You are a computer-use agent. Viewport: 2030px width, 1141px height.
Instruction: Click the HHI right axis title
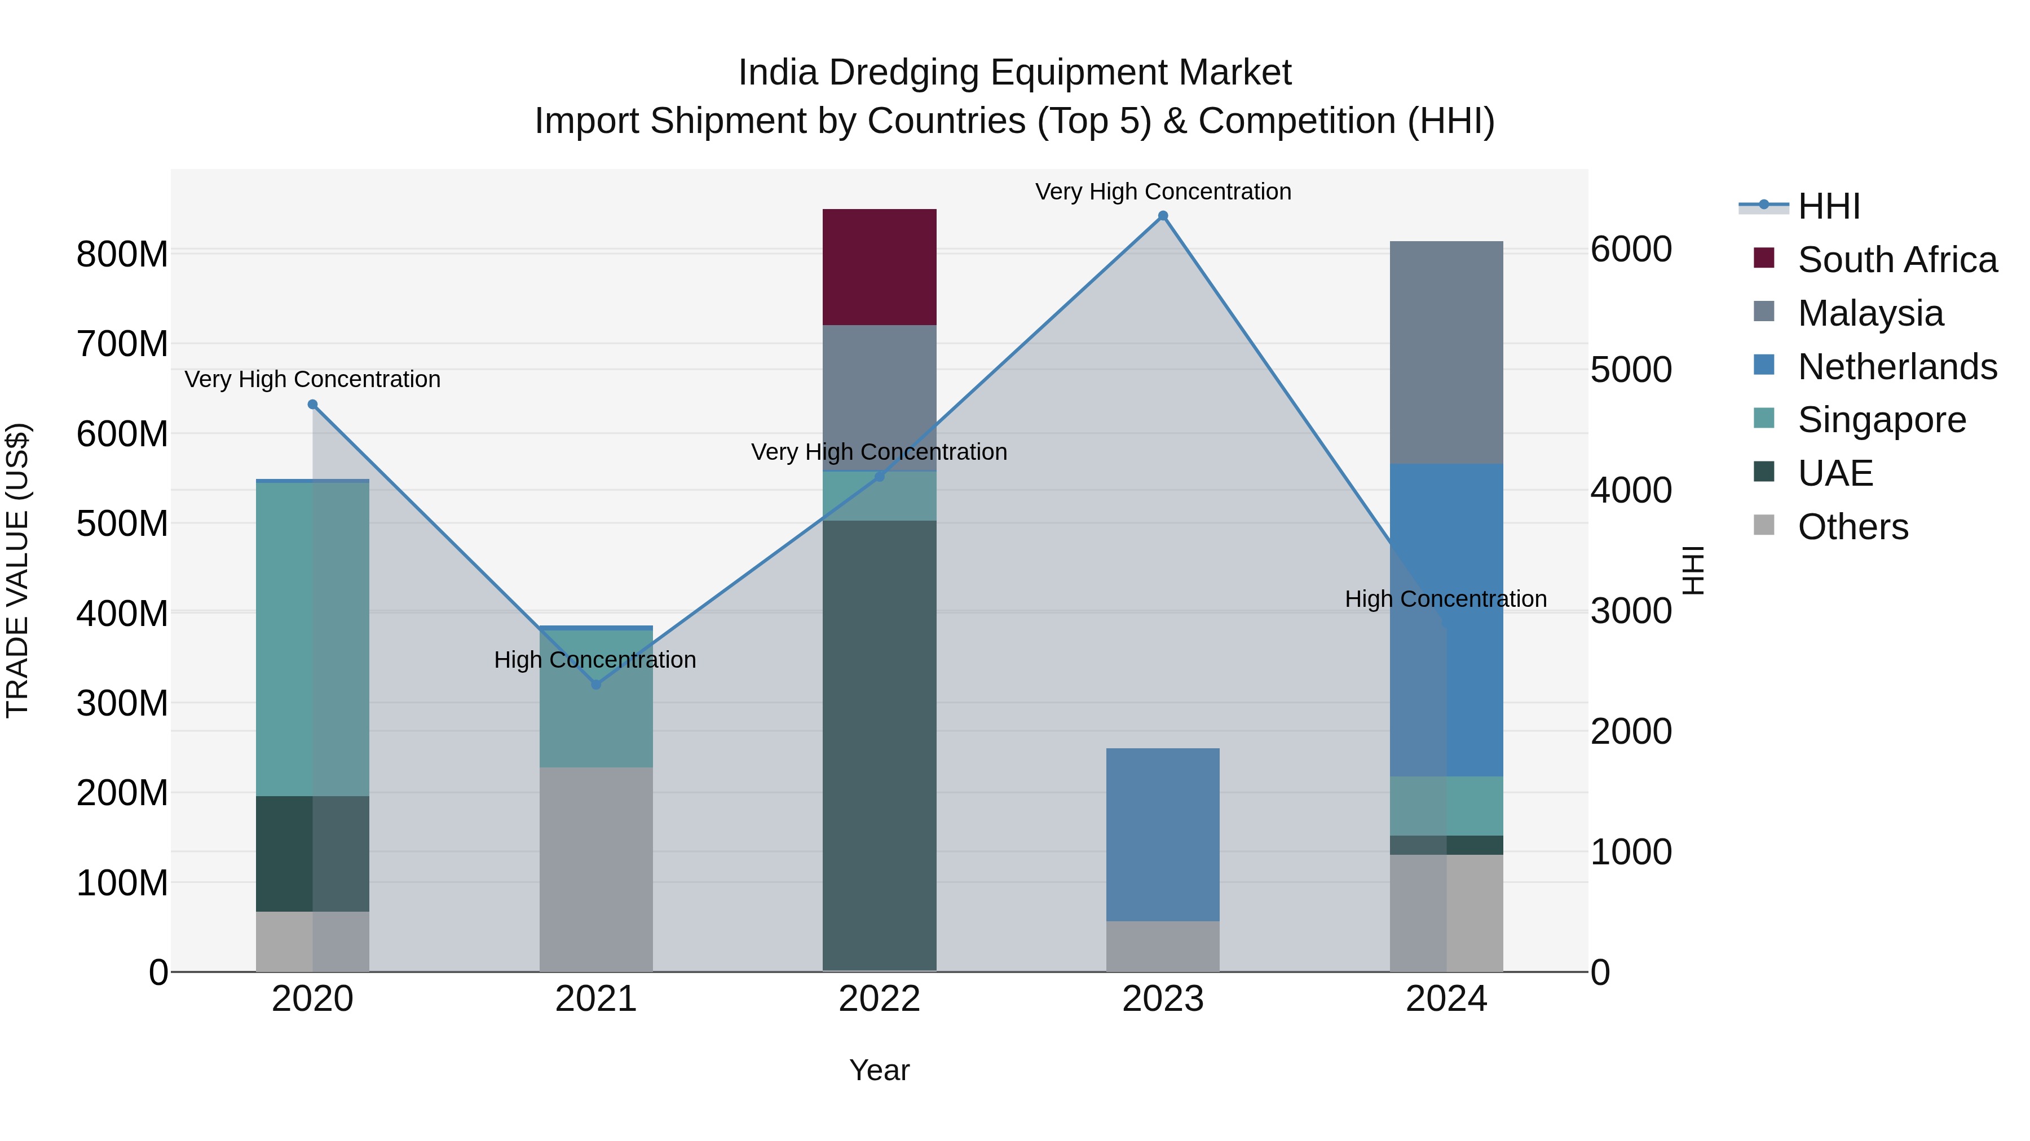[x=1694, y=570]
